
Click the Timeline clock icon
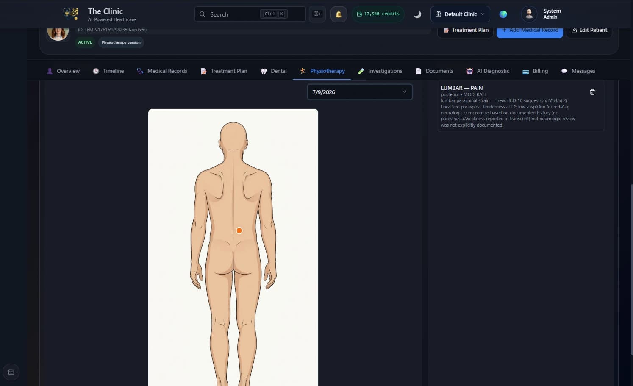[96, 71]
